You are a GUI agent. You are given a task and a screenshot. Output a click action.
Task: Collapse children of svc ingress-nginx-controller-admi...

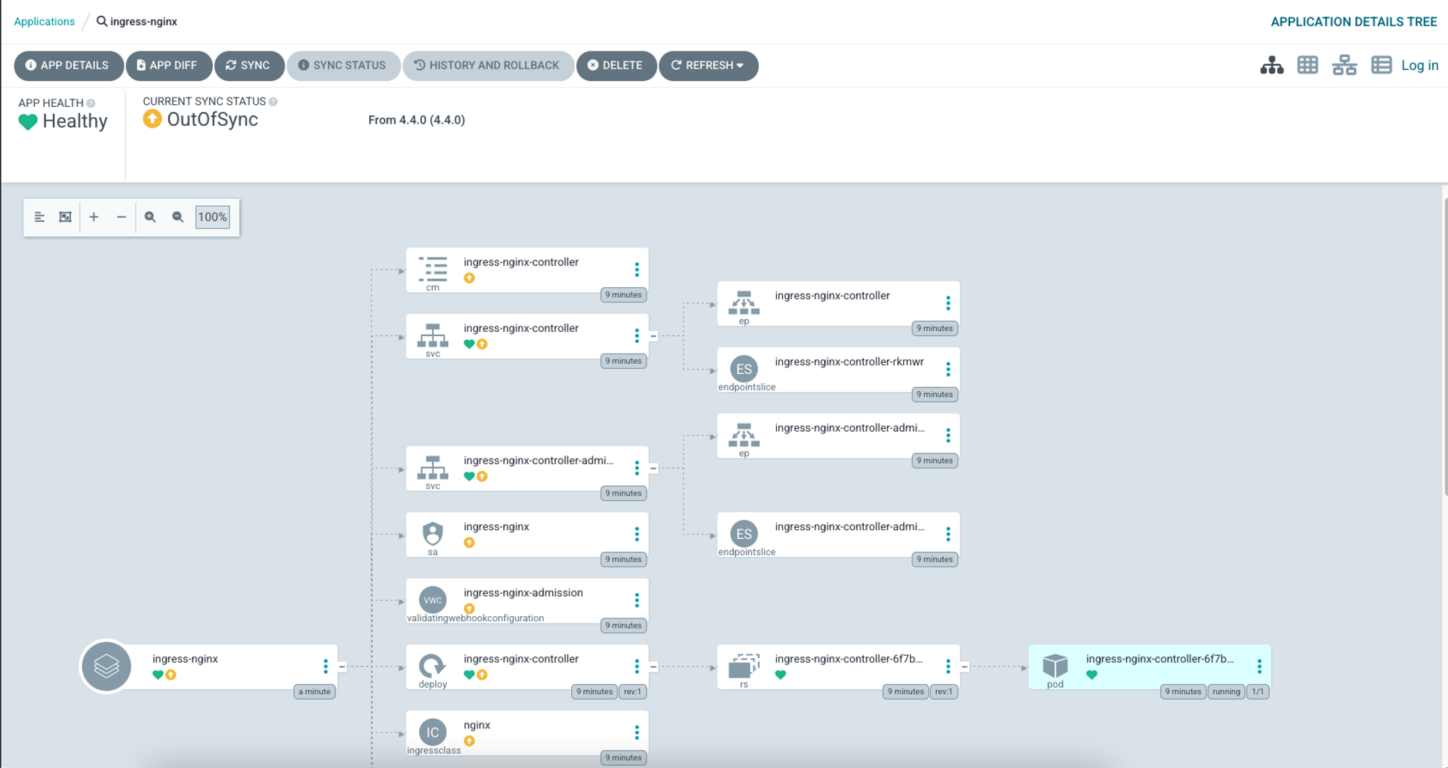654,469
